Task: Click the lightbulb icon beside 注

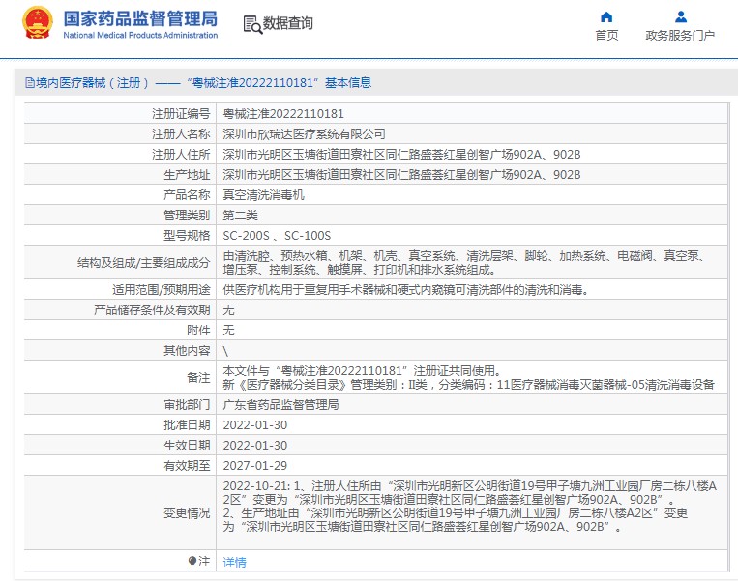Action: coord(192,562)
